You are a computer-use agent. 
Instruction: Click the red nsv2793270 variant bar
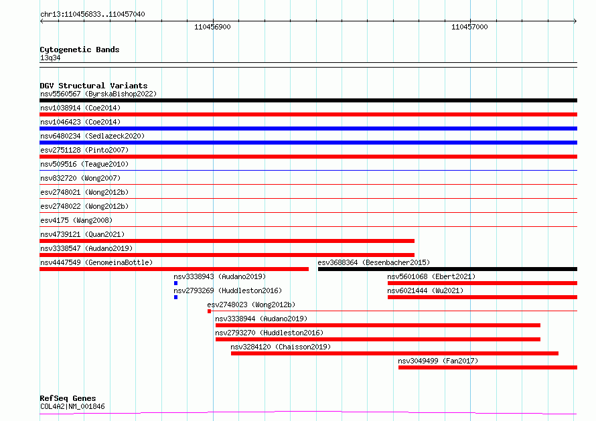pyautogui.click(x=378, y=339)
